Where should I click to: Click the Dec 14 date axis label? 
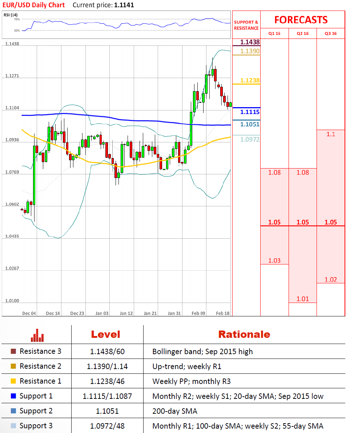(53, 313)
